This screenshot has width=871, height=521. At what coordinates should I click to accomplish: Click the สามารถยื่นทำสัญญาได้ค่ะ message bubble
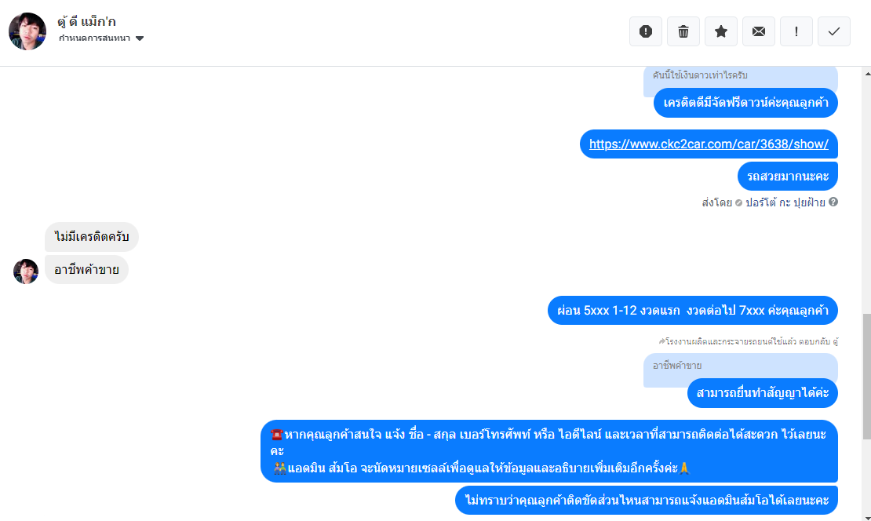(x=762, y=393)
